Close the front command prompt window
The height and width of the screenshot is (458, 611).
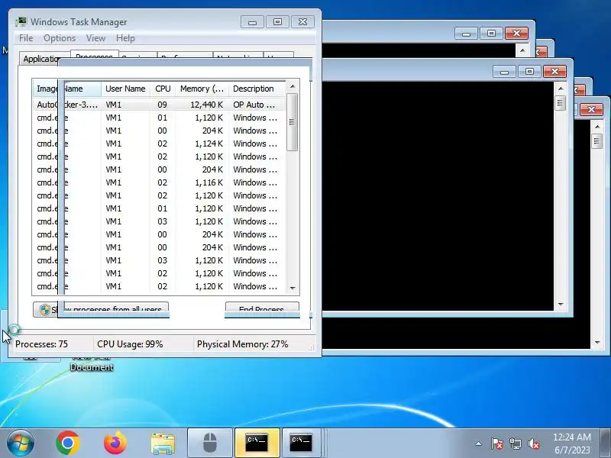[x=554, y=72]
